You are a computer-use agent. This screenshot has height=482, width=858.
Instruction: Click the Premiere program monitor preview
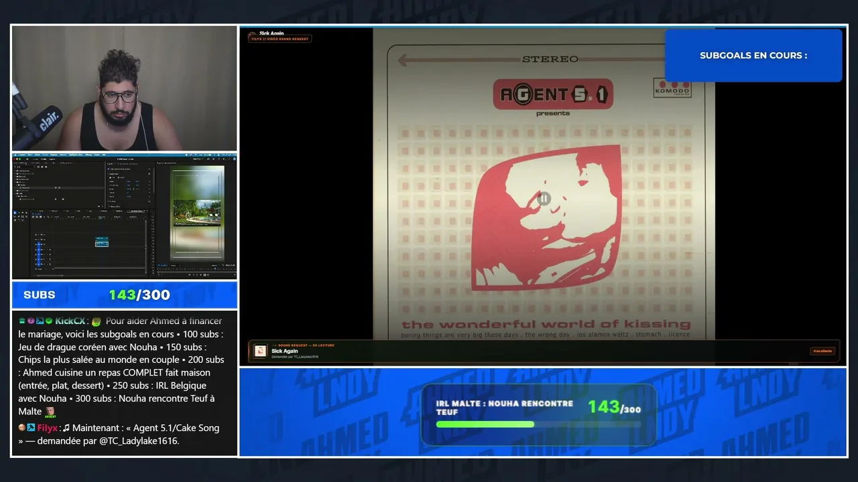coord(197,213)
